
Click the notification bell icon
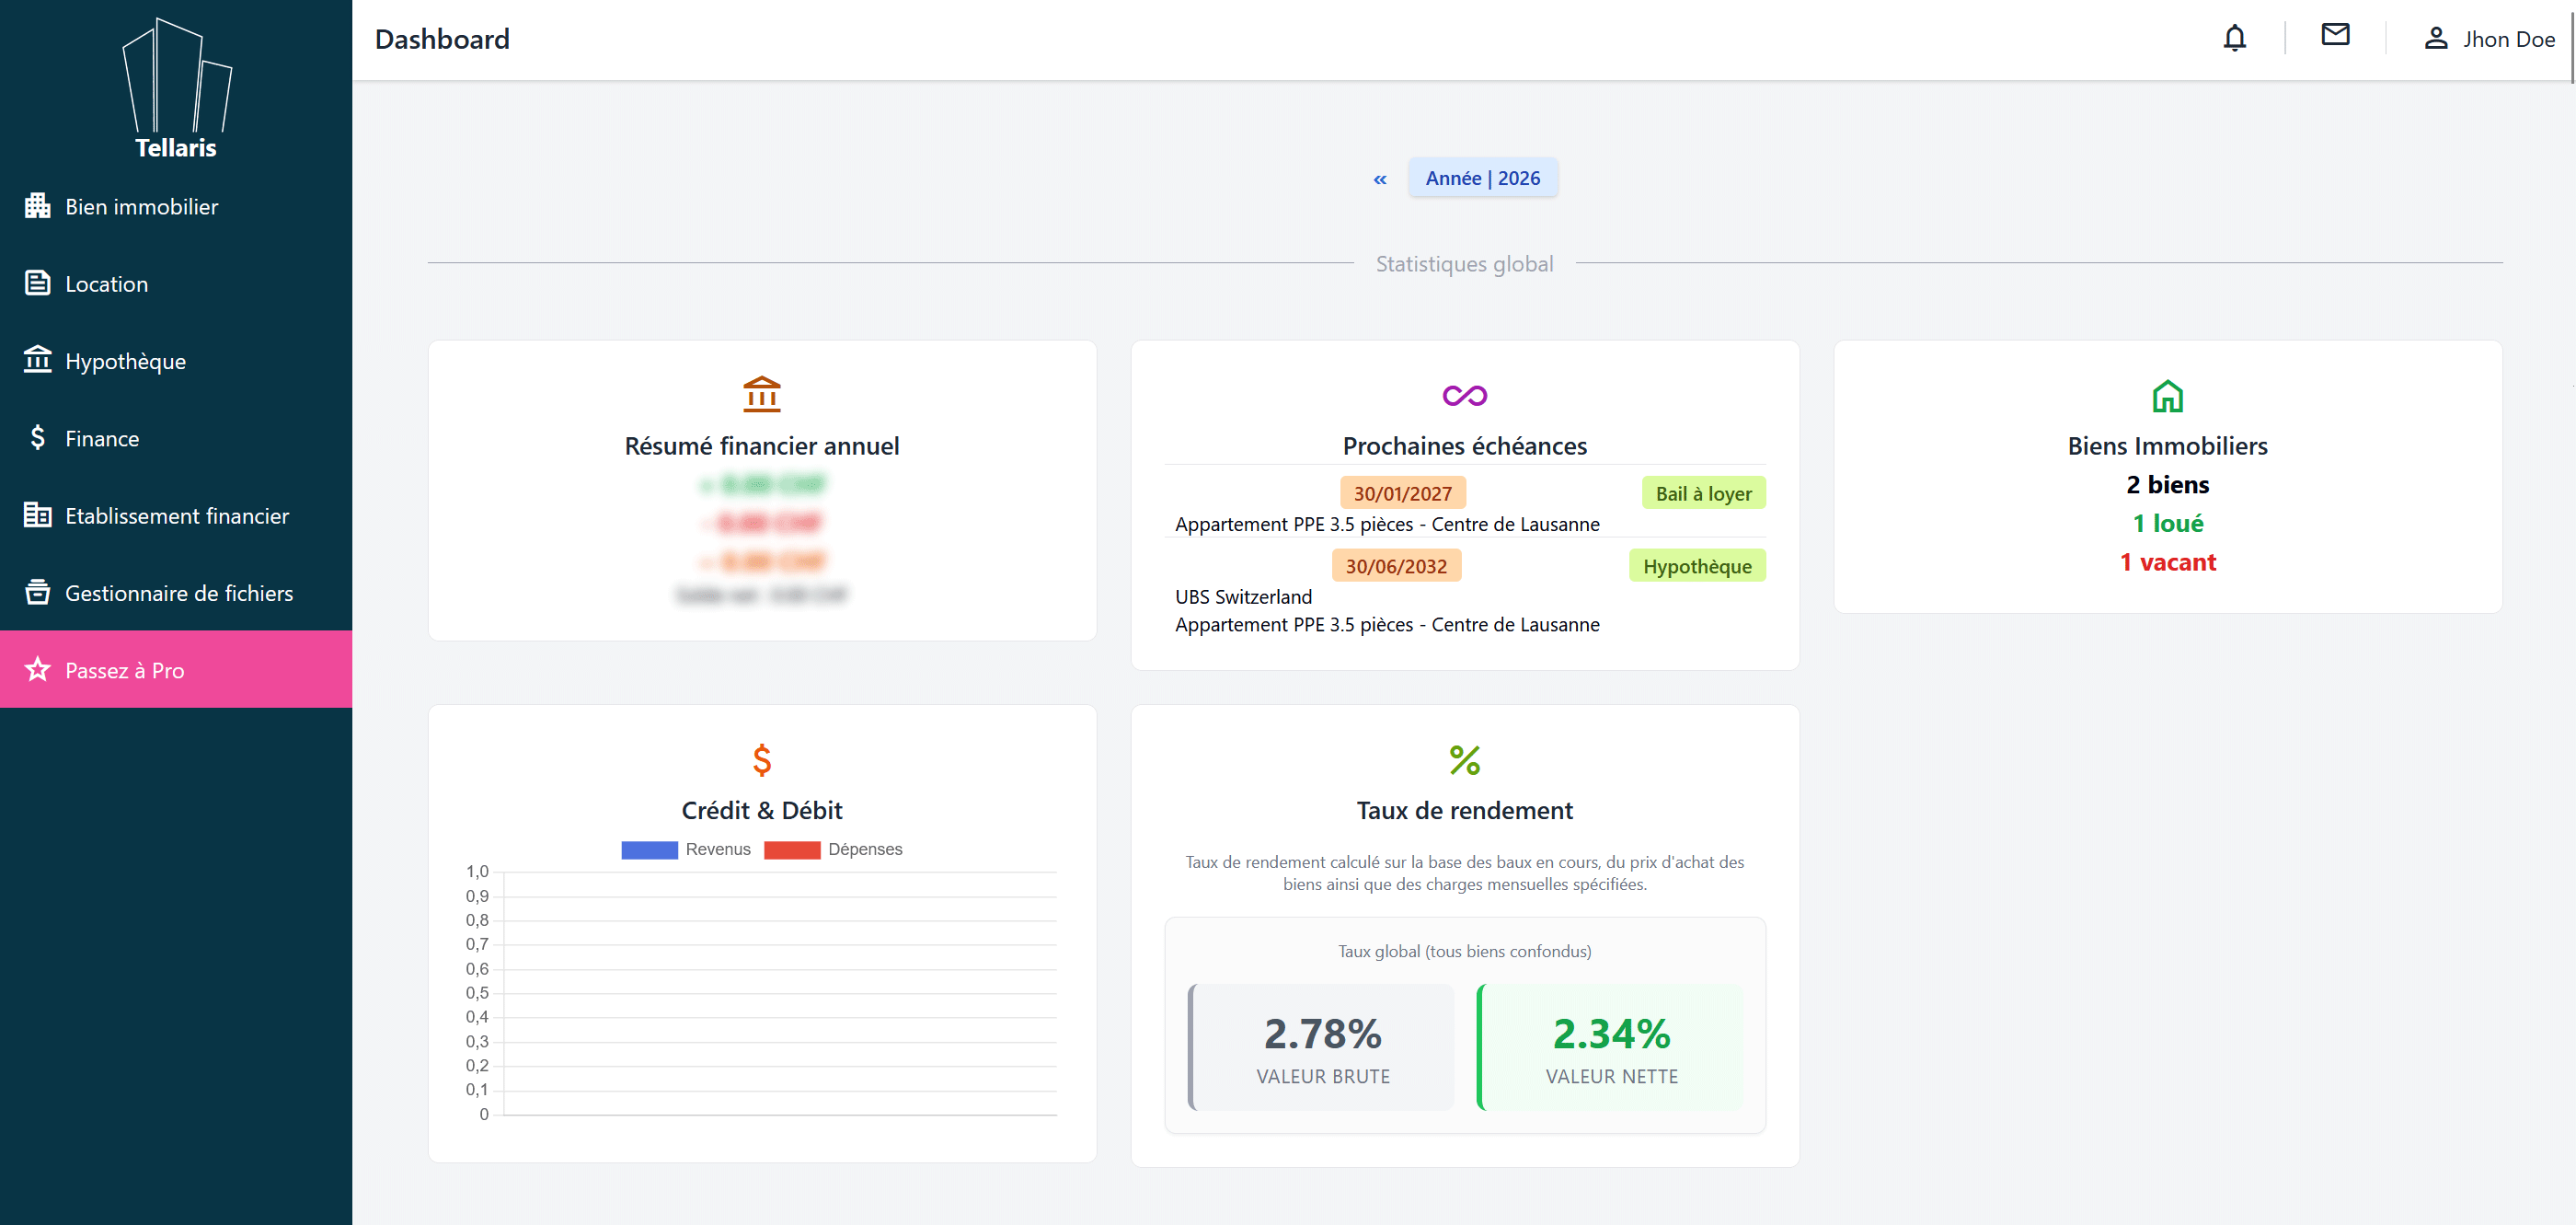[x=2234, y=38]
